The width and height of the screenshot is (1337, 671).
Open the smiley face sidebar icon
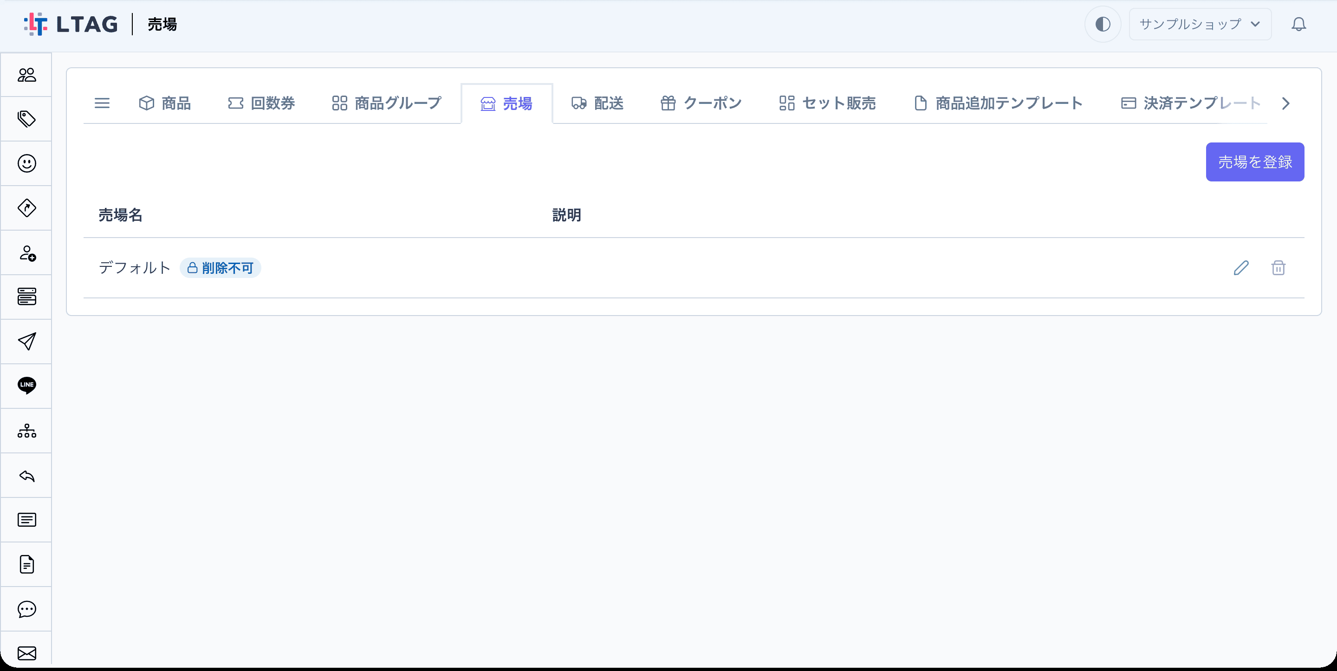(x=26, y=163)
